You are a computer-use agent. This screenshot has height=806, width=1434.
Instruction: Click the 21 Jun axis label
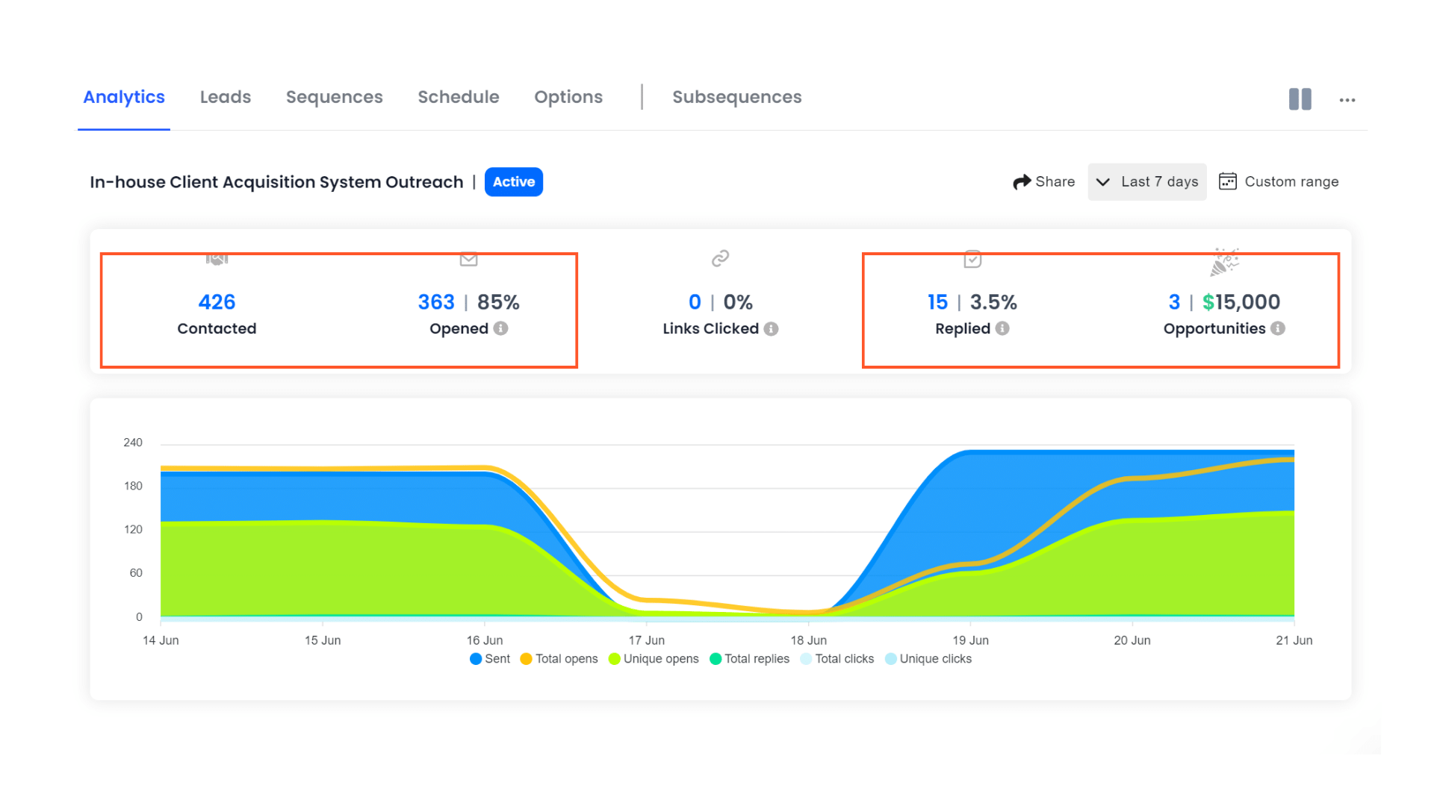point(1294,640)
